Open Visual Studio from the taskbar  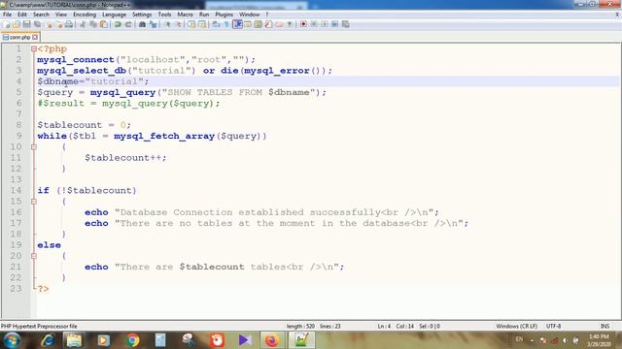coord(245,340)
